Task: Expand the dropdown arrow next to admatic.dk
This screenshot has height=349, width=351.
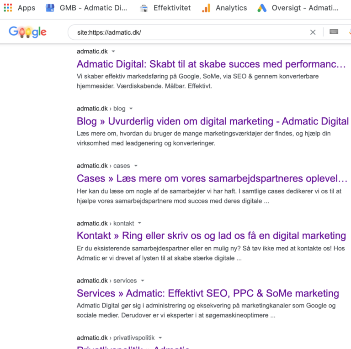Action: point(113,52)
